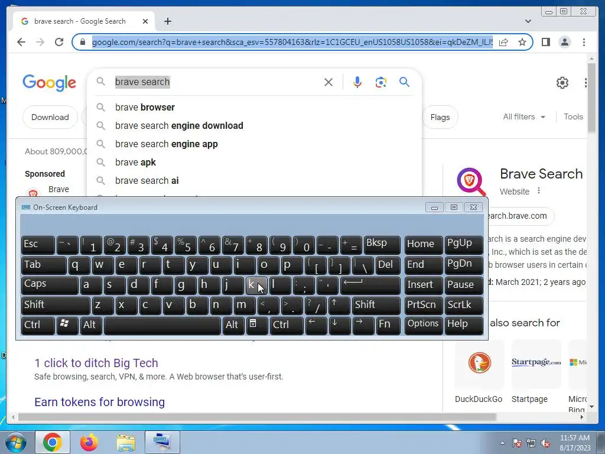Viewport: 605px width, 454px height.
Task: Click the Windows logo key on the keyboard
Action: [67, 326]
